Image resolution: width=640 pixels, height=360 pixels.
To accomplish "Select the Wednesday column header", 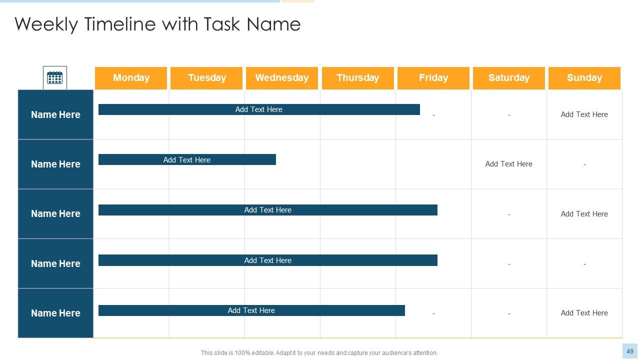I will [x=282, y=78].
